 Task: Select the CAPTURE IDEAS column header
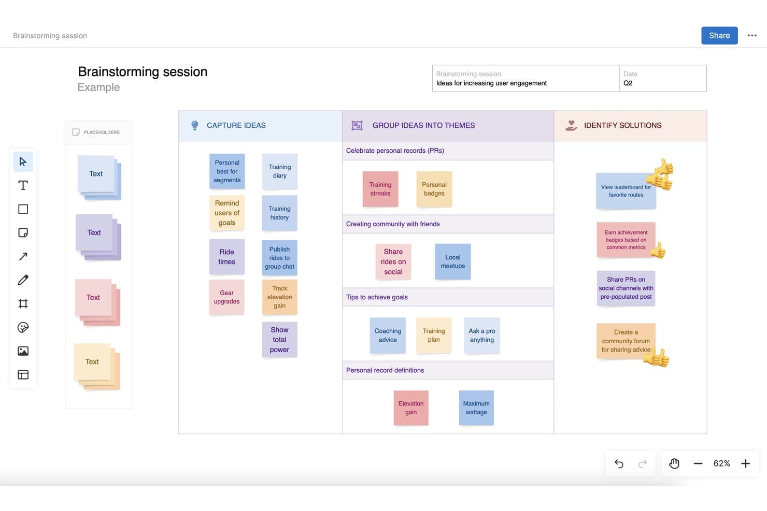point(260,126)
